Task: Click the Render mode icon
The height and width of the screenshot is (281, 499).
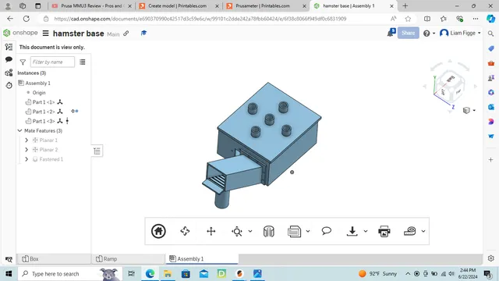Action: 295,231
